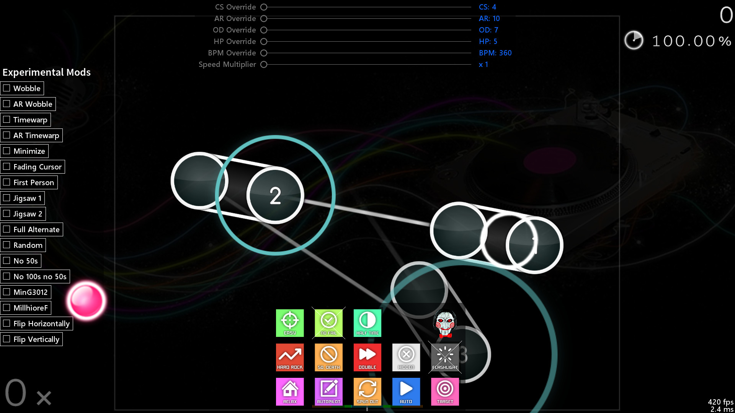This screenshot has height=413, width=735.
Task: Drag the BPM Override slider
Action: pos(265,53)
